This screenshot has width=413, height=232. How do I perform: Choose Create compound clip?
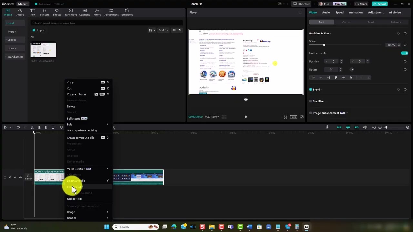[88, 138]
